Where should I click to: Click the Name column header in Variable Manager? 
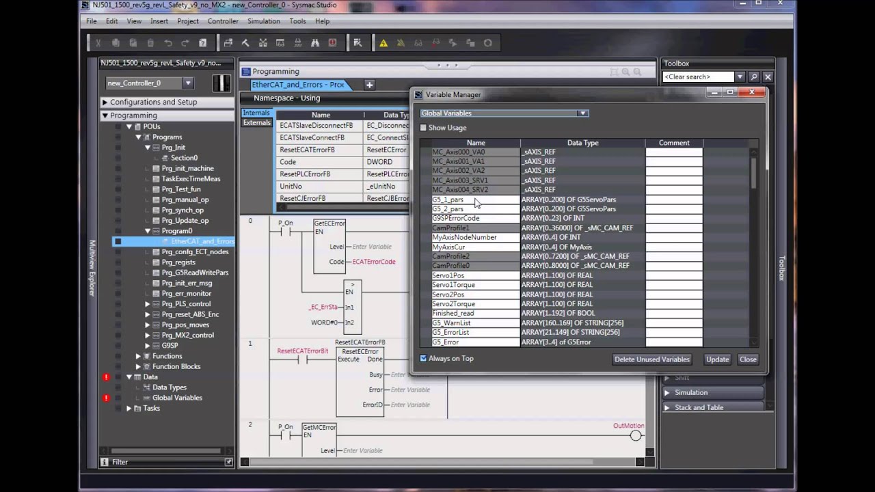[x=476, y=143]
